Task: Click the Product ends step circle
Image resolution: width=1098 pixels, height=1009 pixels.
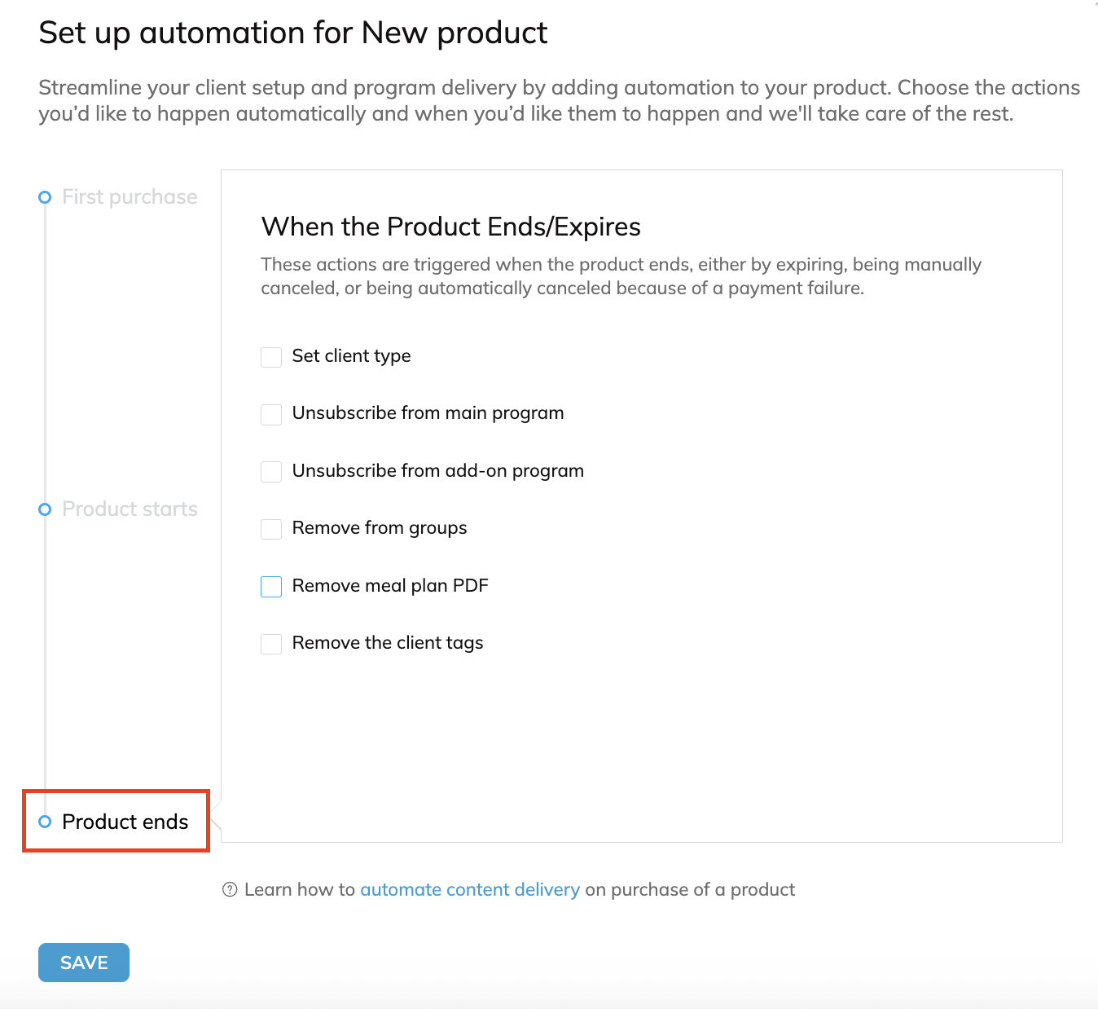Action: click(45, 822)
